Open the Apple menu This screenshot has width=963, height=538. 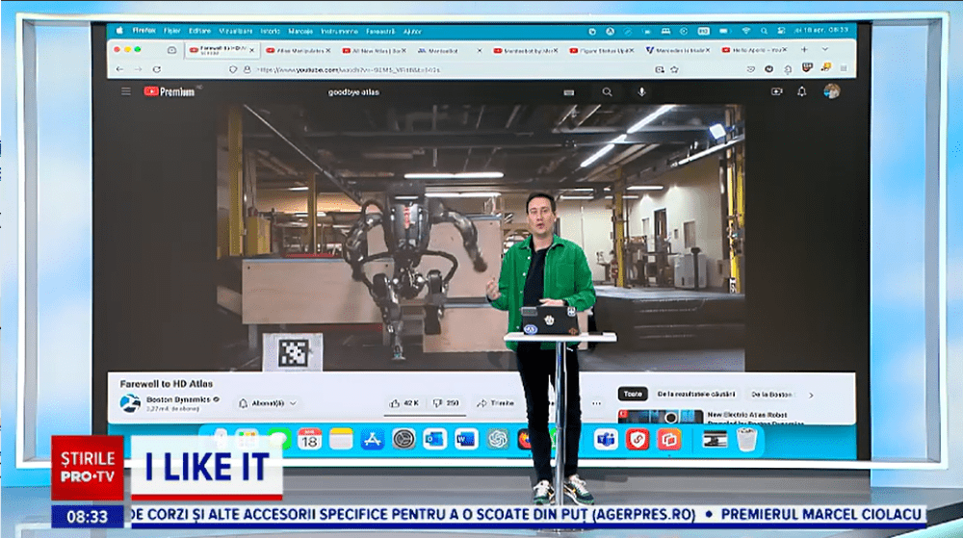point(119,30)
